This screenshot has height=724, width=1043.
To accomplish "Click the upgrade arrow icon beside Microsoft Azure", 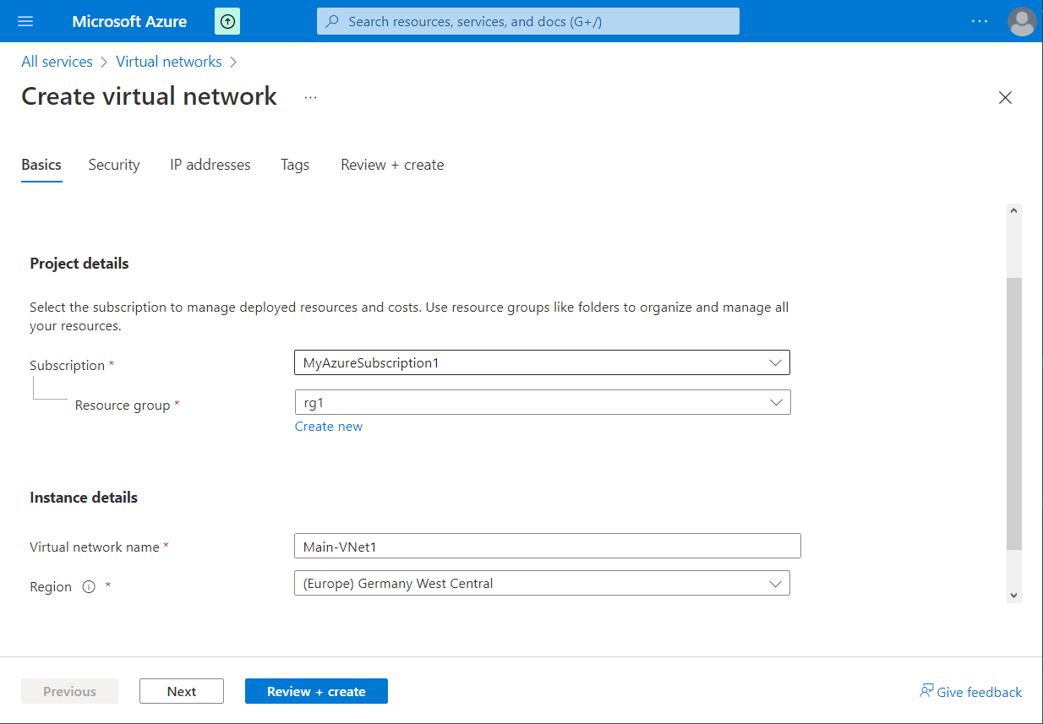I will 227,21.
